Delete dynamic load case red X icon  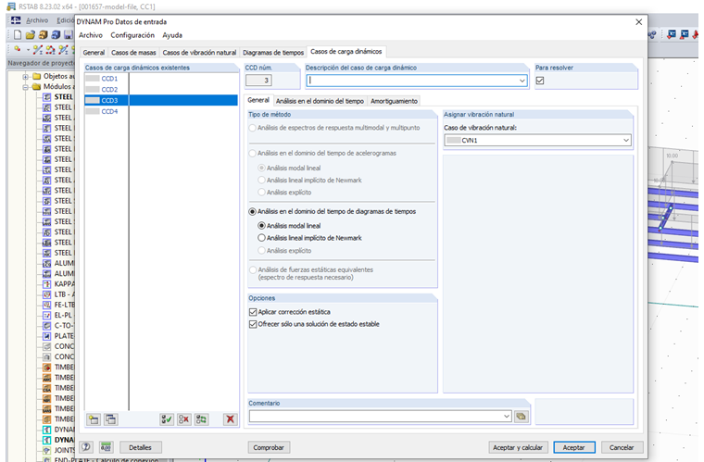click(x=230, y=419)
